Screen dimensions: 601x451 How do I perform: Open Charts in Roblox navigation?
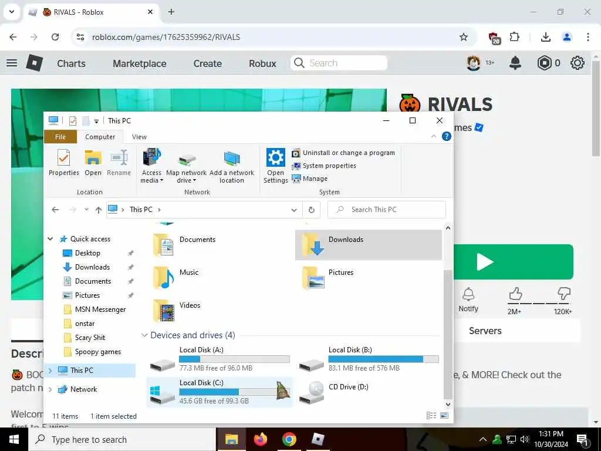(x=71, y=63)
